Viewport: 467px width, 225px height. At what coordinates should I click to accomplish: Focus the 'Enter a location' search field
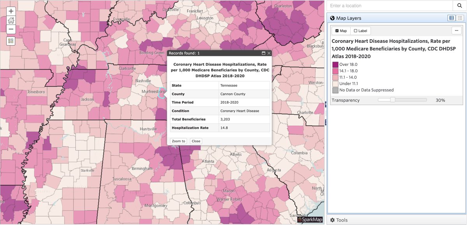click(390, 6)
